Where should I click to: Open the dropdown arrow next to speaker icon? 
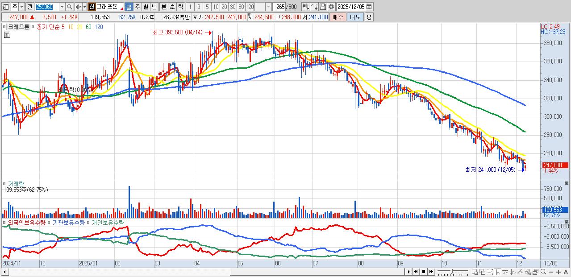coord(84,7)
